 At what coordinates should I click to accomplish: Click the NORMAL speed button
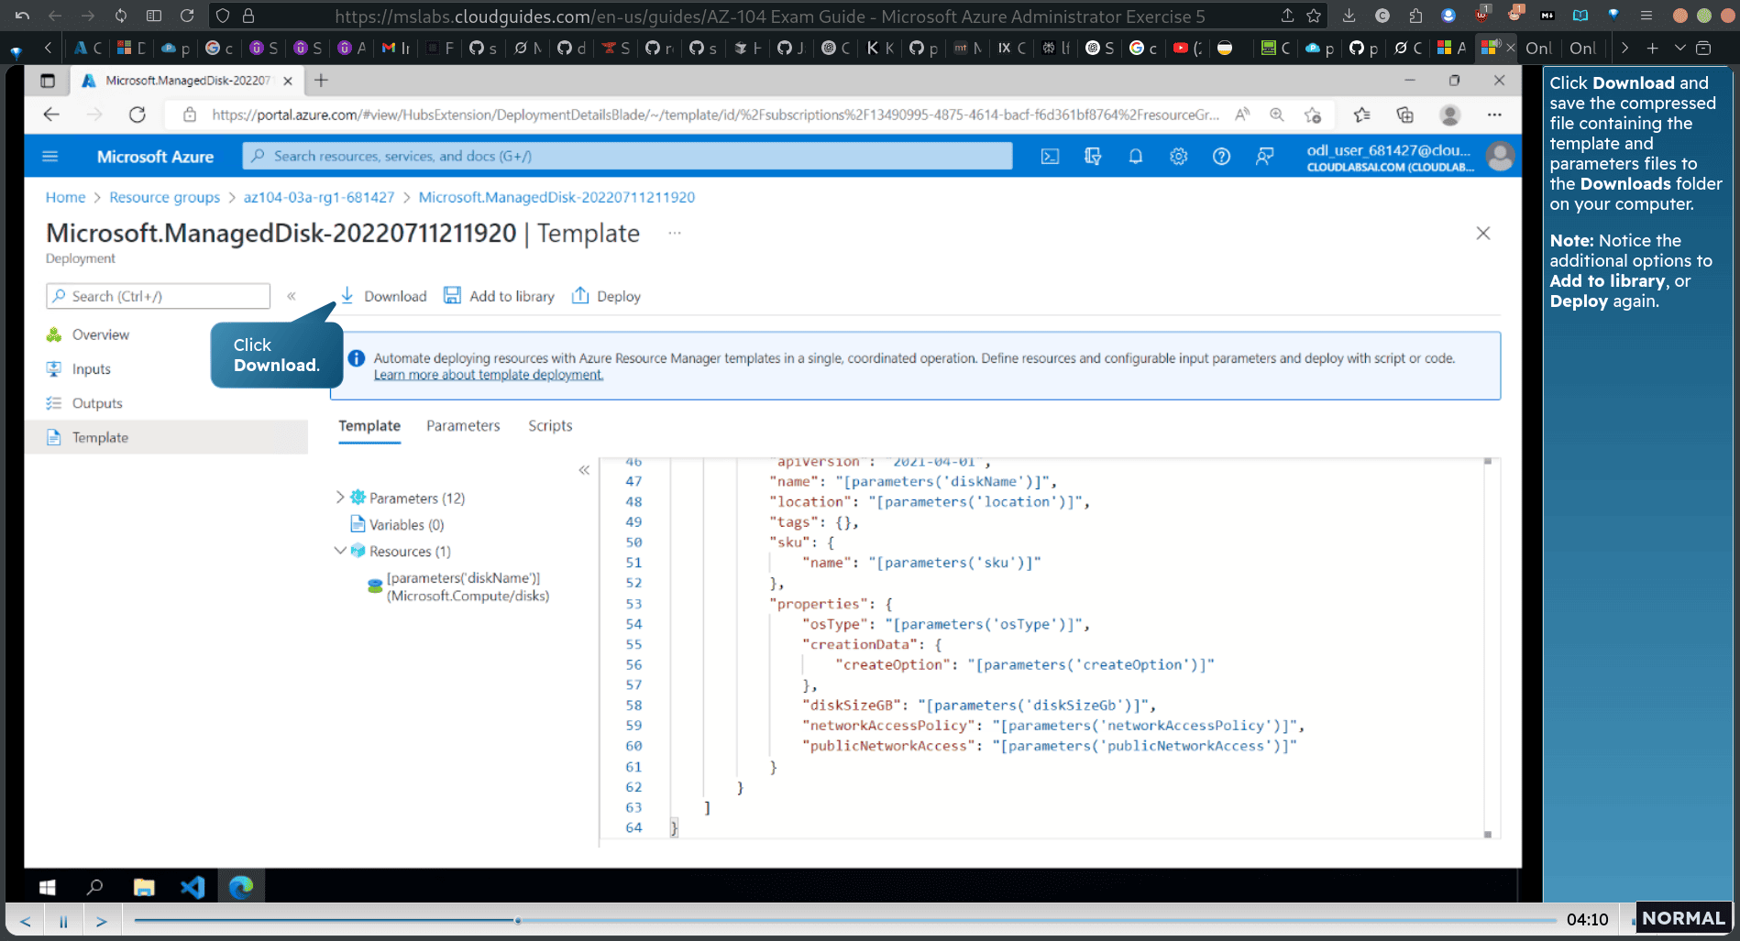[1683, 918]
